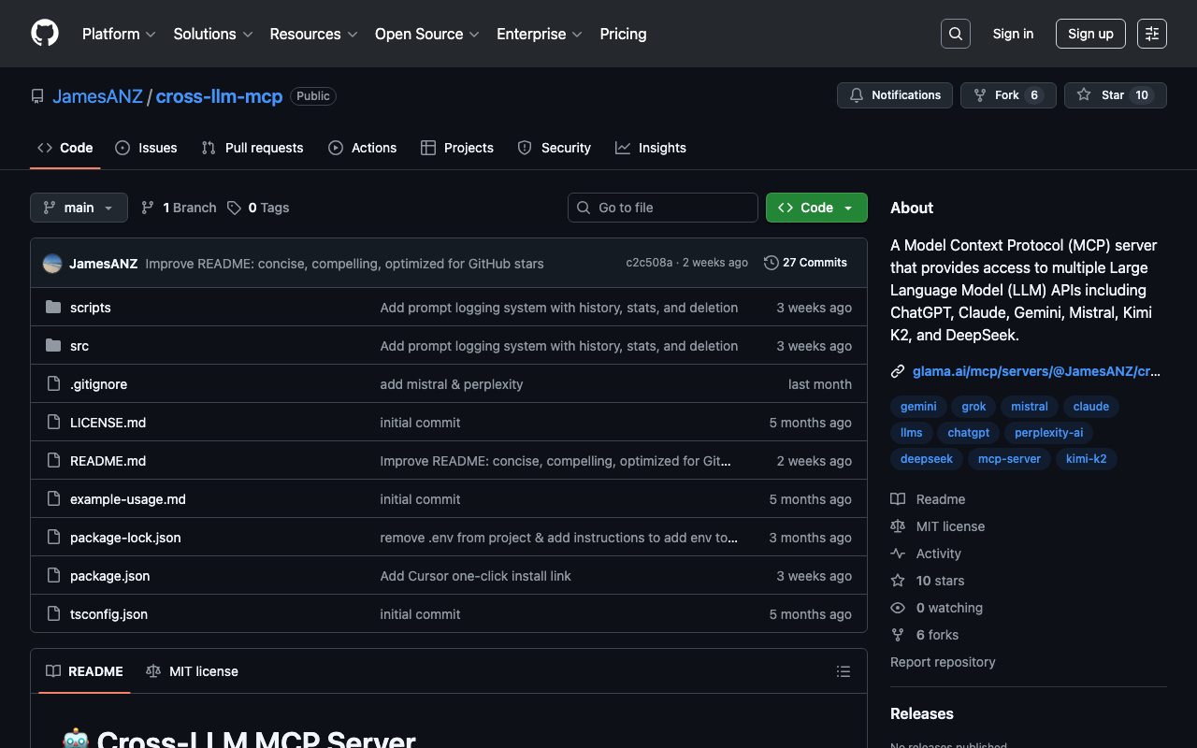The width and height of the screenshot is (1197, 748).
Task: Open the MIT license tab
Action: coord(193,671)
